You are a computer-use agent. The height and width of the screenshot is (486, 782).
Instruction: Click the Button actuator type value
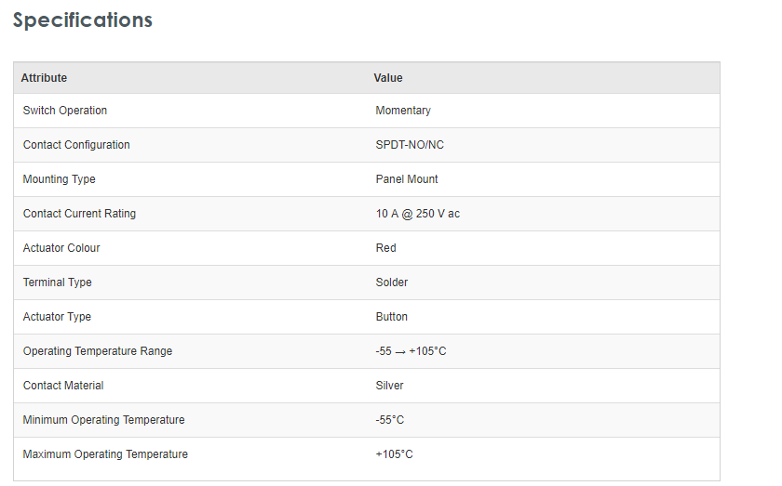[392, 317]
